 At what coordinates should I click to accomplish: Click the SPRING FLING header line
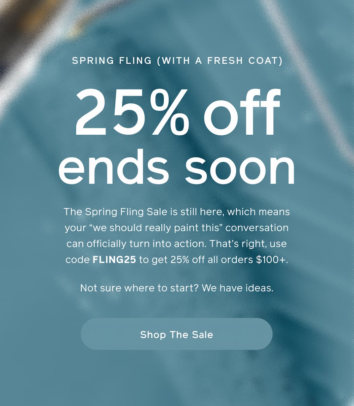pyautogui.click(x=177, y=61)
